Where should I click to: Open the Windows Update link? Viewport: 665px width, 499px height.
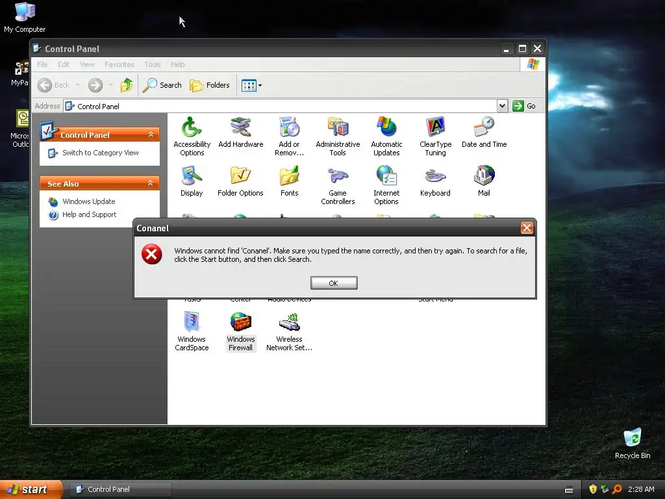point(88,201)
